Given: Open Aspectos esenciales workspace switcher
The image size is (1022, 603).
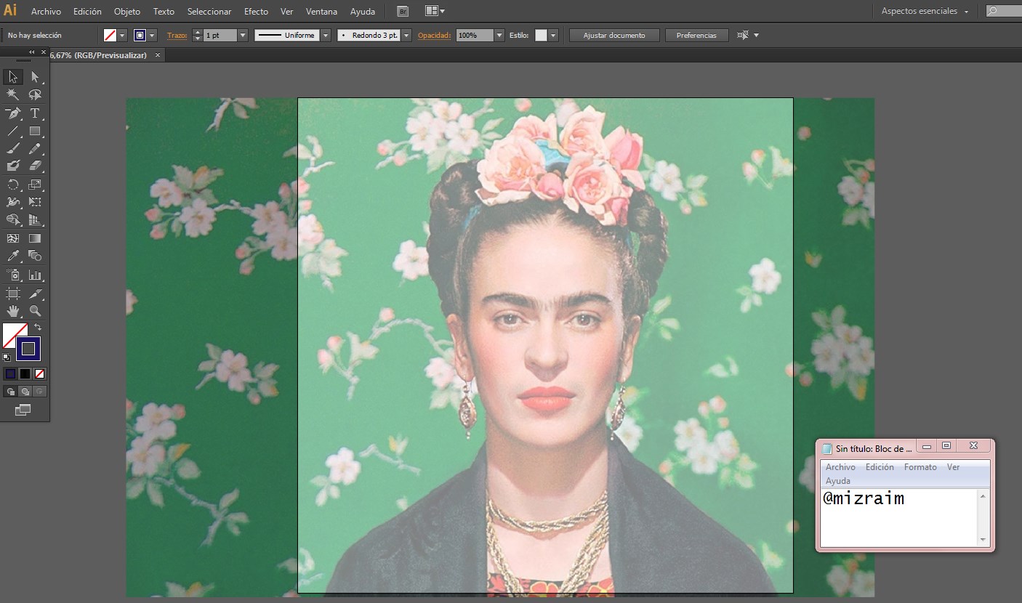Looking at the screenshot, I should 925,11.
